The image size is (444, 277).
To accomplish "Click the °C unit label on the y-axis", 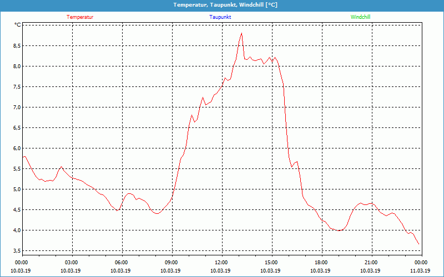I will tap(18, 25).
